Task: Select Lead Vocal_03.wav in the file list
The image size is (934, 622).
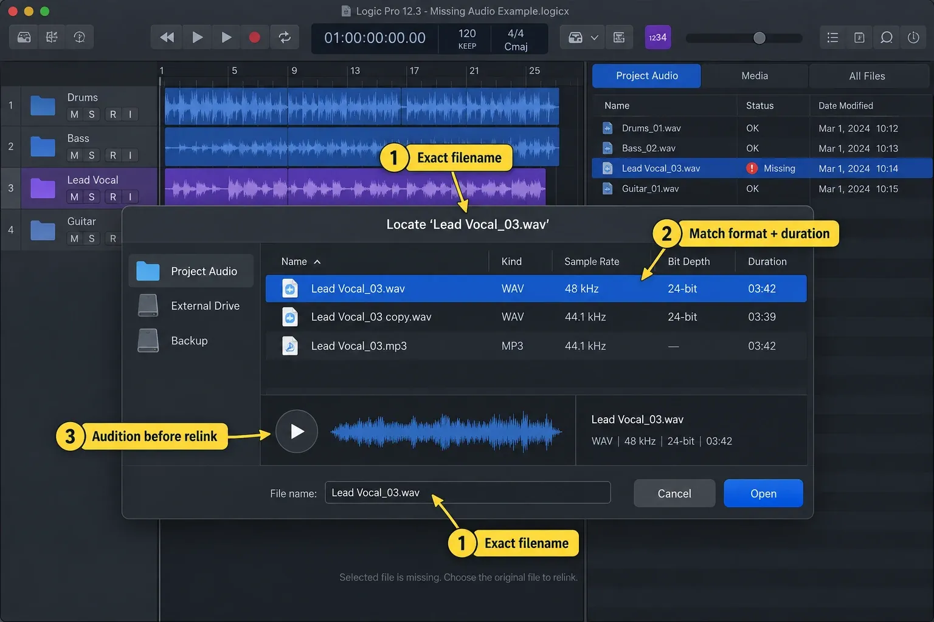Action: pos(536,289)
